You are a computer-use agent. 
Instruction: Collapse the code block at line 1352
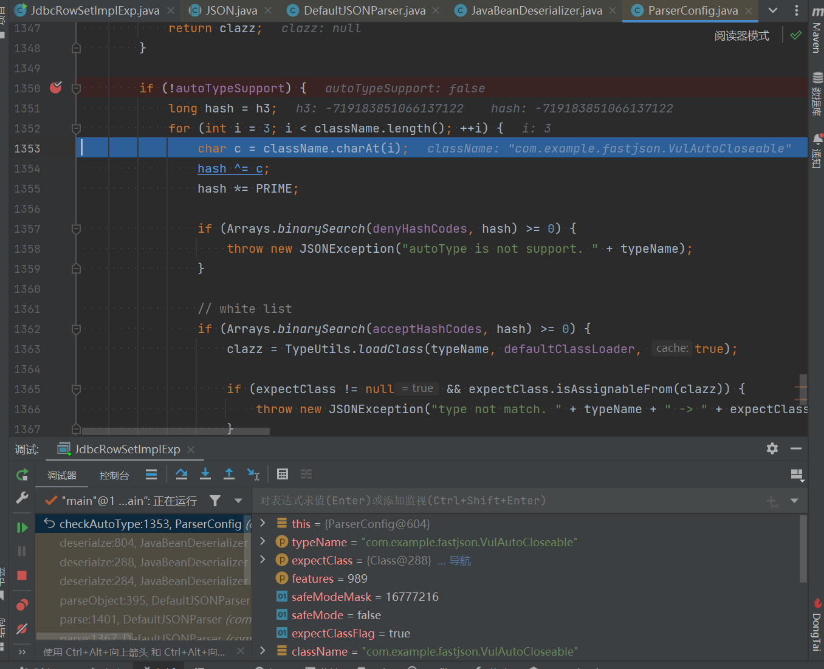click(76, 128)
